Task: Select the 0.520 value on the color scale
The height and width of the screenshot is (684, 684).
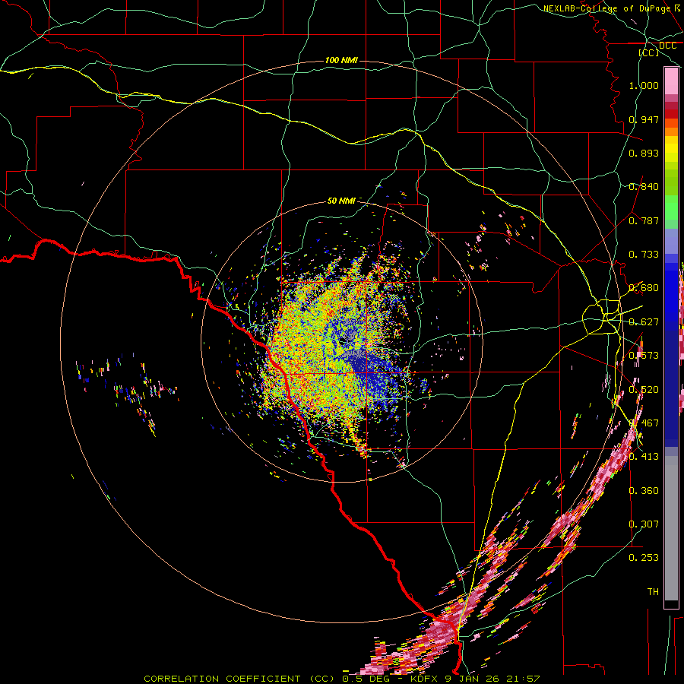Action: click(644, 390)
